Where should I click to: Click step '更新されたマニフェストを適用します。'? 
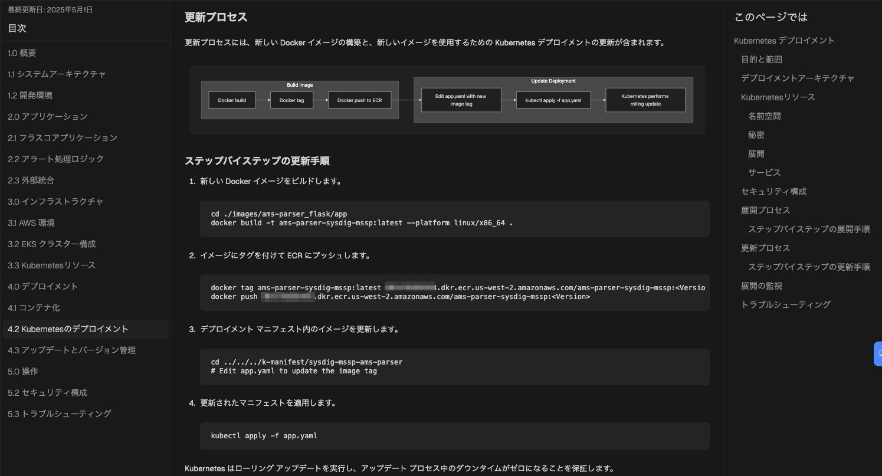click(268, 403)
